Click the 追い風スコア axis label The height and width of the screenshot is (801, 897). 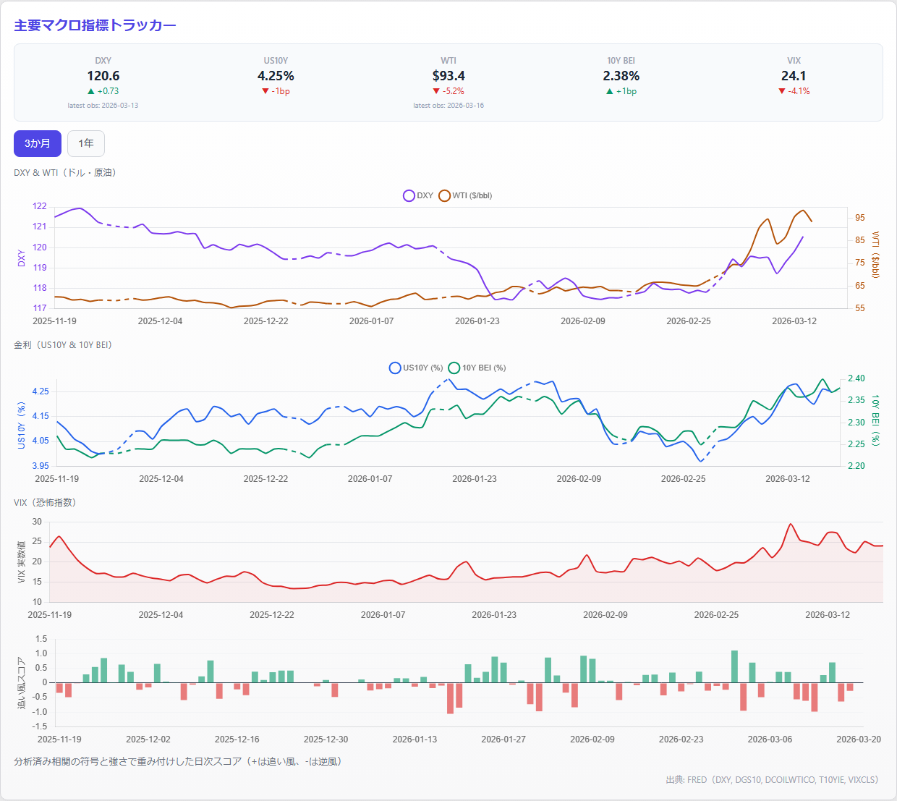point(21,682)
